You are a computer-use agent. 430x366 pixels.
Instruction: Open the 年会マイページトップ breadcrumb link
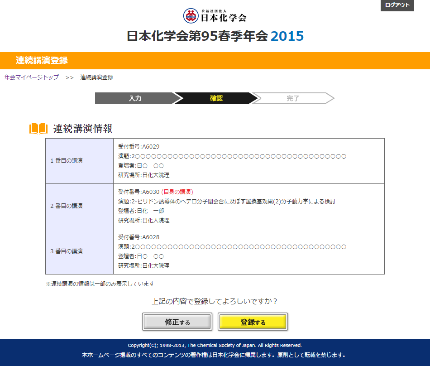pos(32,77)
